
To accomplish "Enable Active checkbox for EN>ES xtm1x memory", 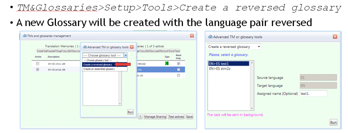I will tap(37, 64).
